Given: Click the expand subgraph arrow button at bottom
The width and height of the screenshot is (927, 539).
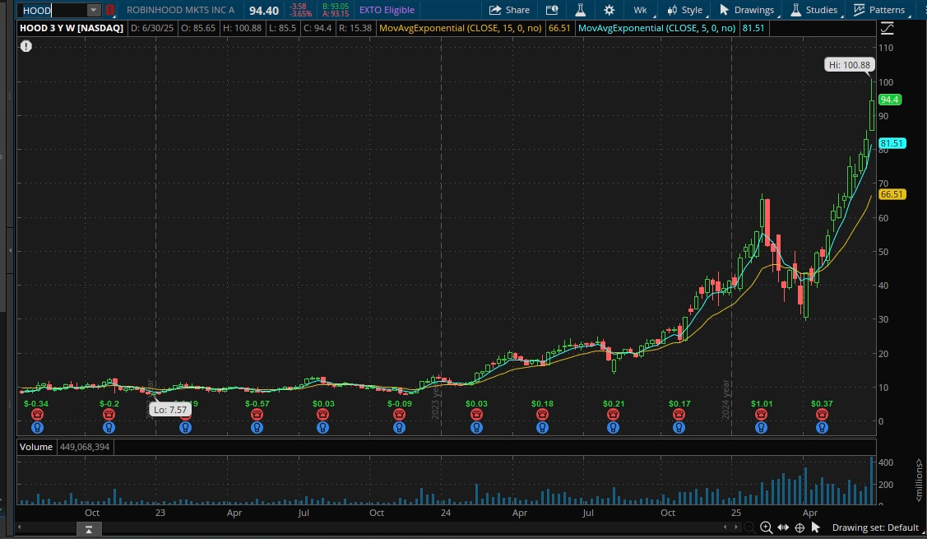Looking at the screenshot, I should coord(89,529).
